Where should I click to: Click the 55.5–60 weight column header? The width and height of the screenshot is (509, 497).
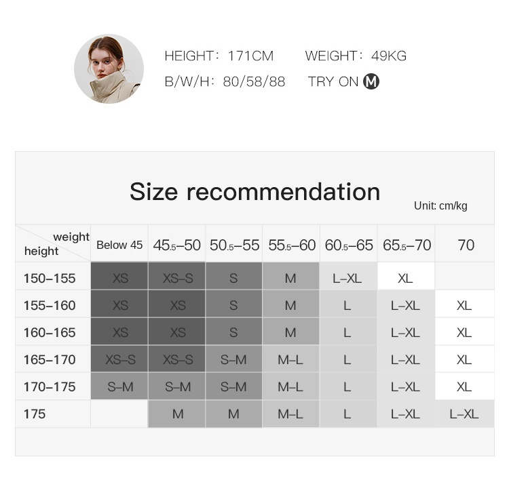click(x=292, y=245)
